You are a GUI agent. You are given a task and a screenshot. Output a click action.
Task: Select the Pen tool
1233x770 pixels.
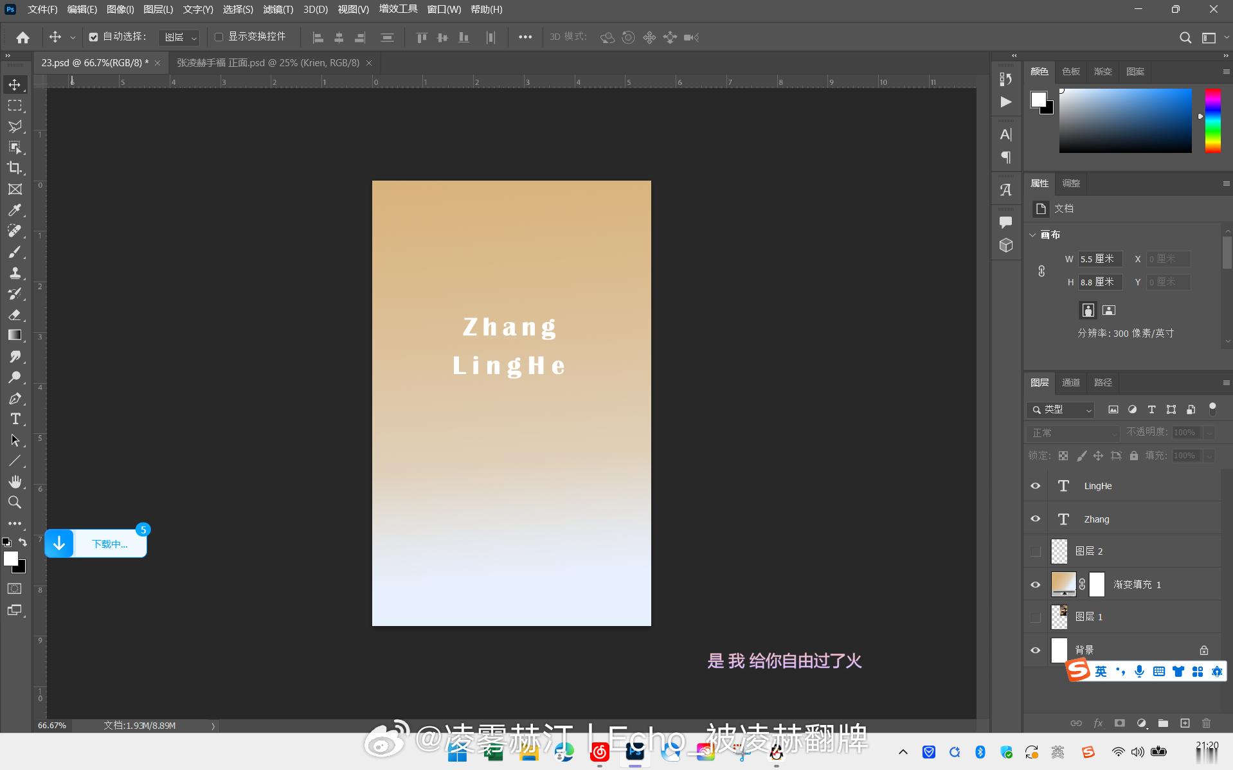[x=15, y=398]
